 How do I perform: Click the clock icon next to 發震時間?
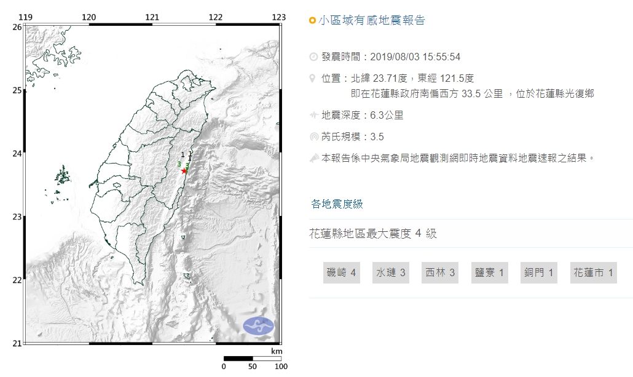pyautogui.click(x=313, y=57)
